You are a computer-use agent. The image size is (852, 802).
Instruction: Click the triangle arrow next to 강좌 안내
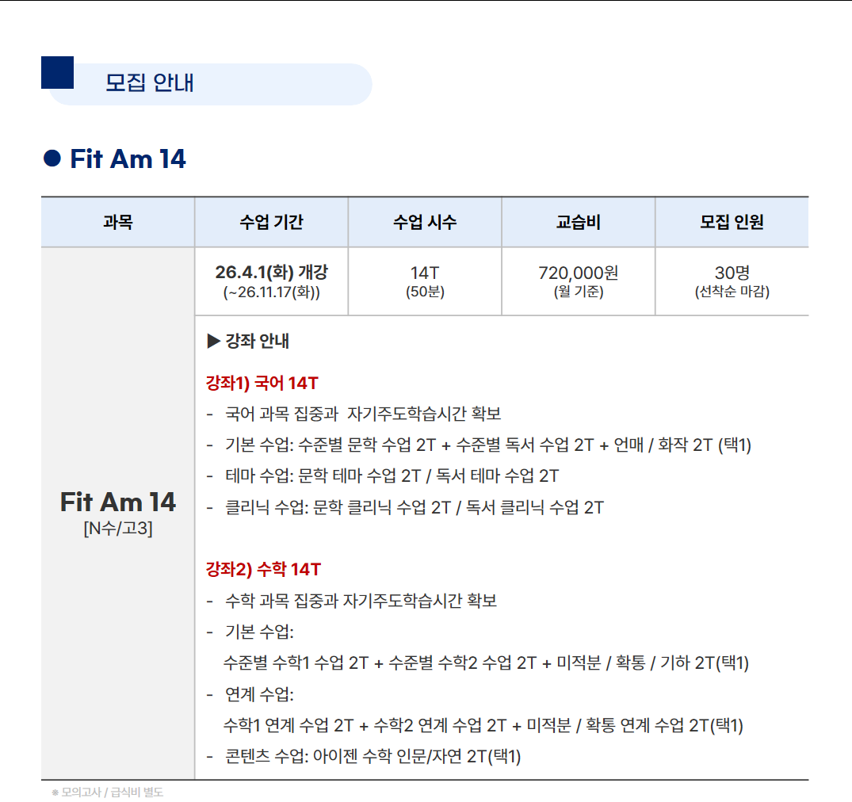click(212, 342)
